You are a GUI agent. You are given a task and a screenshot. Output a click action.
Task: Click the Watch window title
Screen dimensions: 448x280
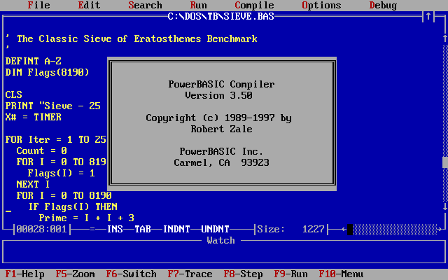tap(221, 240)
